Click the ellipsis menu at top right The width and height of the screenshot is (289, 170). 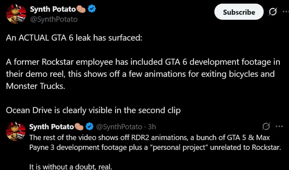click(286, 12)
